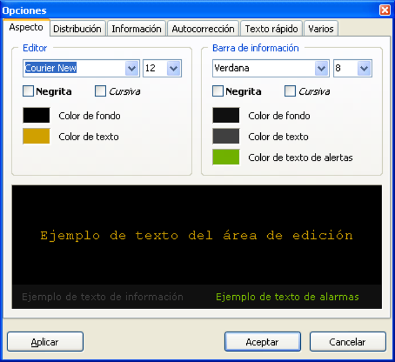Click the Editor 'Color de fondo' label
The height and width of the screenshot is (362, 395).
tap(89, 116)
